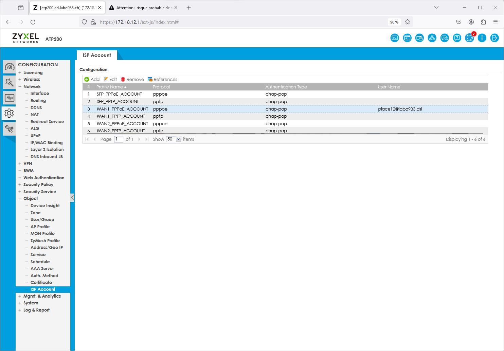Screen dimensions: 504x351
Task: Expand the Mgmt. & Analytics tree node
Action: pos(20,296)
